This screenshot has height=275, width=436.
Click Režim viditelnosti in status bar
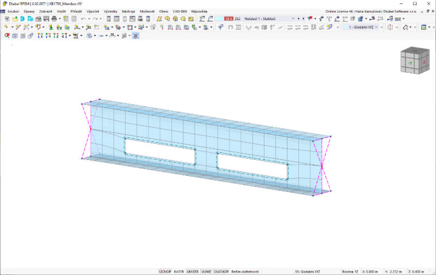pyautogui.click(x=245, y=272)
